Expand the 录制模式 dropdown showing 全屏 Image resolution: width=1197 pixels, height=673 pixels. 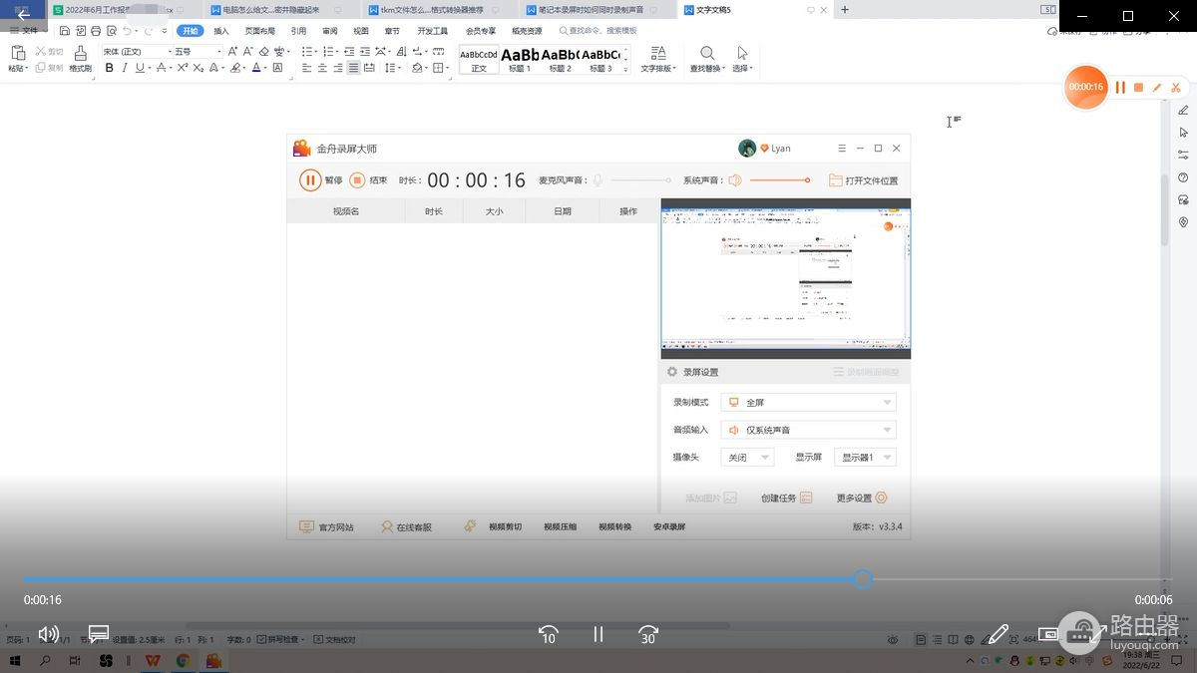(808, 403)
